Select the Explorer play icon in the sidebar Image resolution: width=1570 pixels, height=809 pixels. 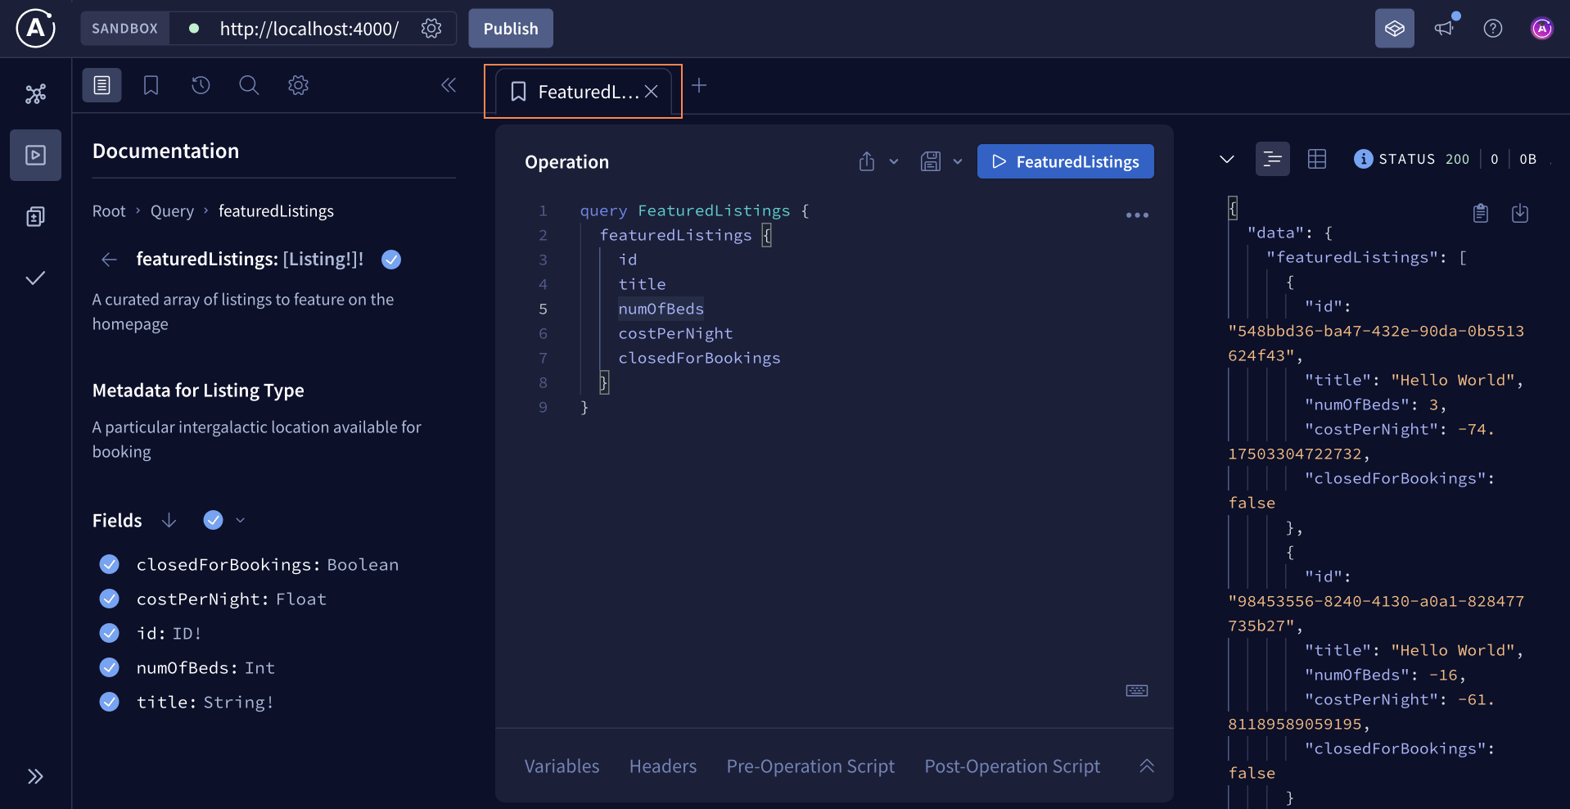35,155
